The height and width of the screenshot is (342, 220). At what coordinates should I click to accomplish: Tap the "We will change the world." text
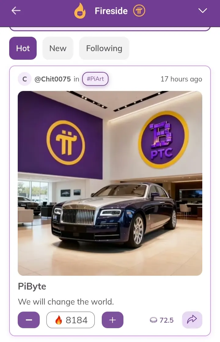tap(66, 302)
